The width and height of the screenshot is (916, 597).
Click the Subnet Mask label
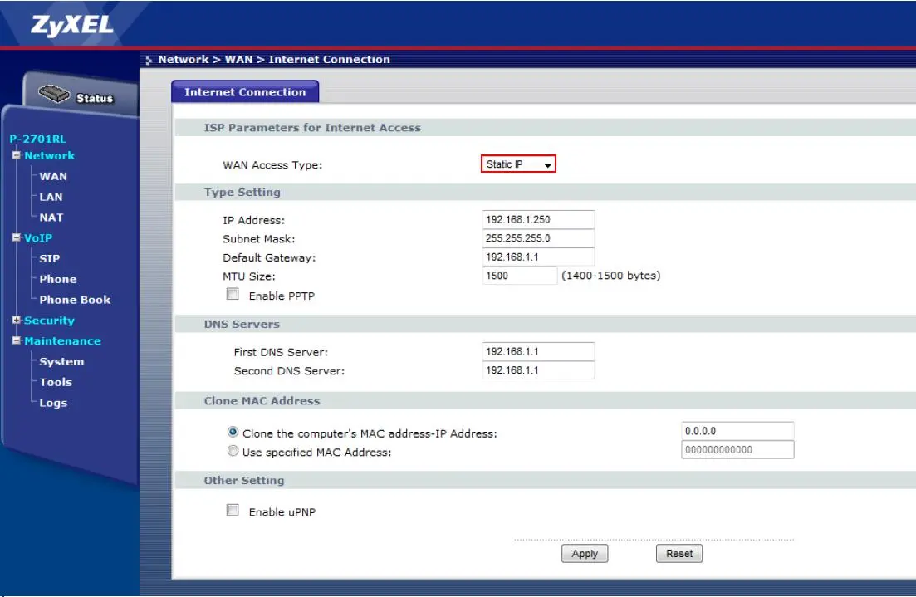pyautogui.click(x=259, y=239)
